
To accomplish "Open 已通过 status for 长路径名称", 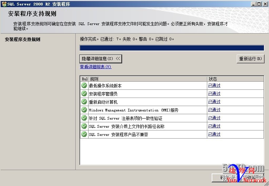I will (214, 126).
